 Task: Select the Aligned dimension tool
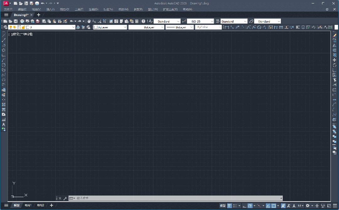232,27
